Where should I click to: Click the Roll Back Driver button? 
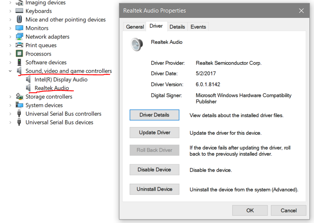coord(155,150)
